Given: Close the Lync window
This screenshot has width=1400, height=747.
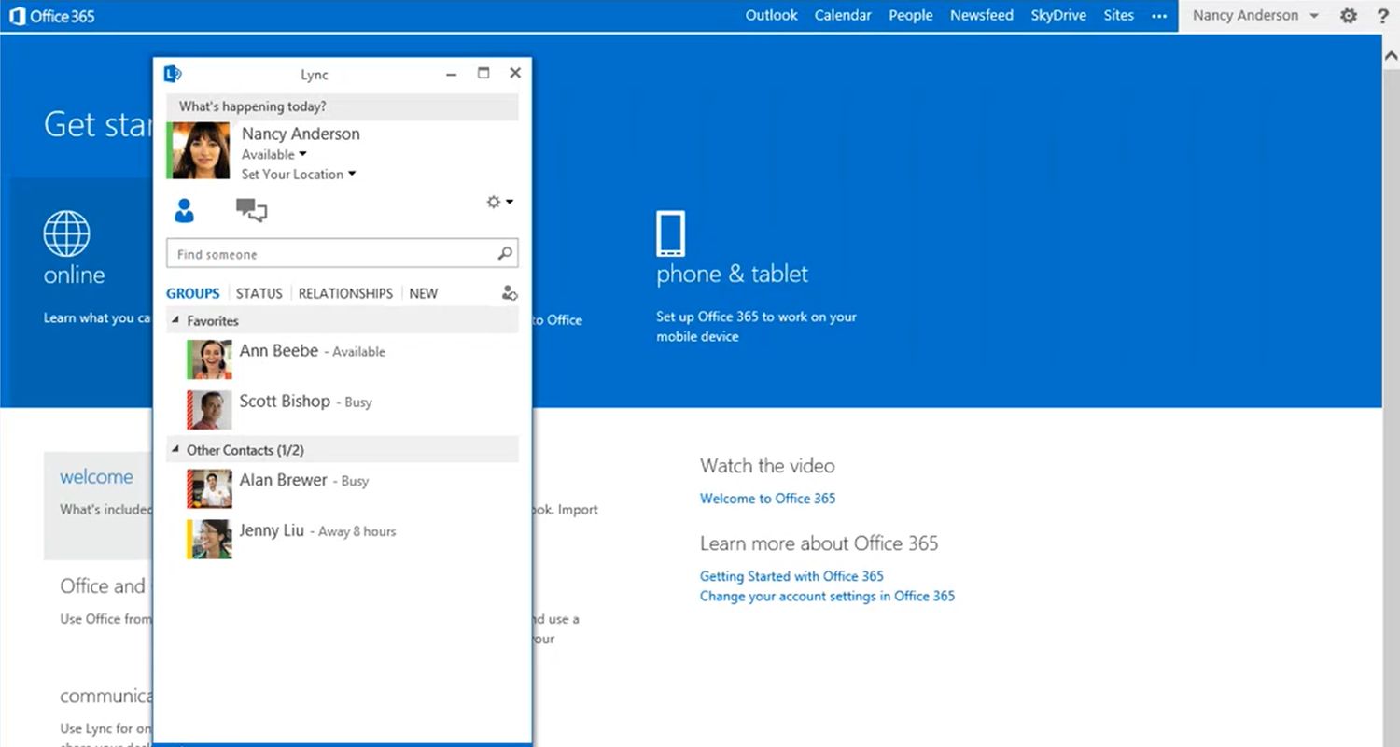Looking at the screenshot, I should [515, 73].
